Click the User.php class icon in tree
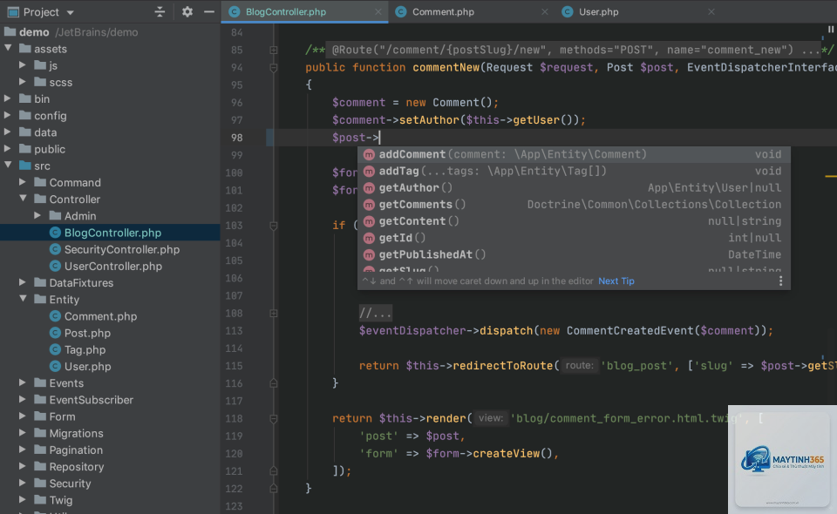This screenshot has height=514, width=837. [x=54, y=366]
